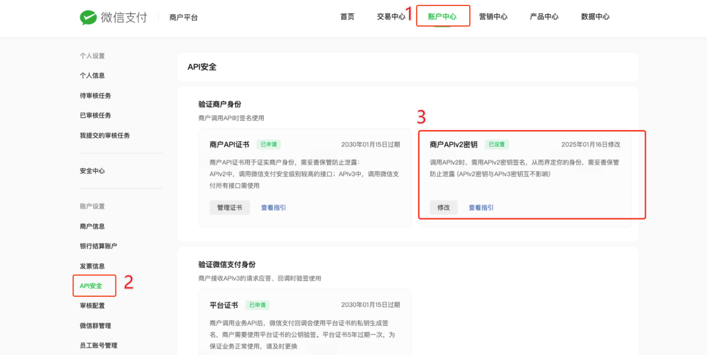Click the 2025年01月16日修改 date text

click(x=591, y=145)
